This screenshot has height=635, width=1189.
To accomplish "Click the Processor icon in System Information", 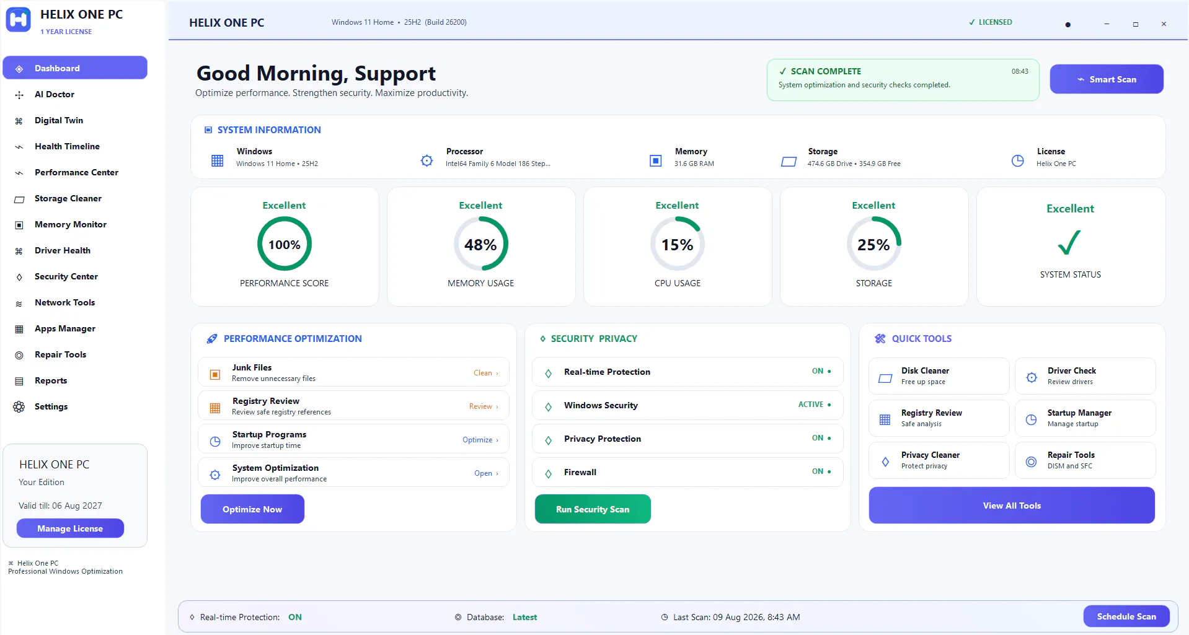I will point(427,160).
